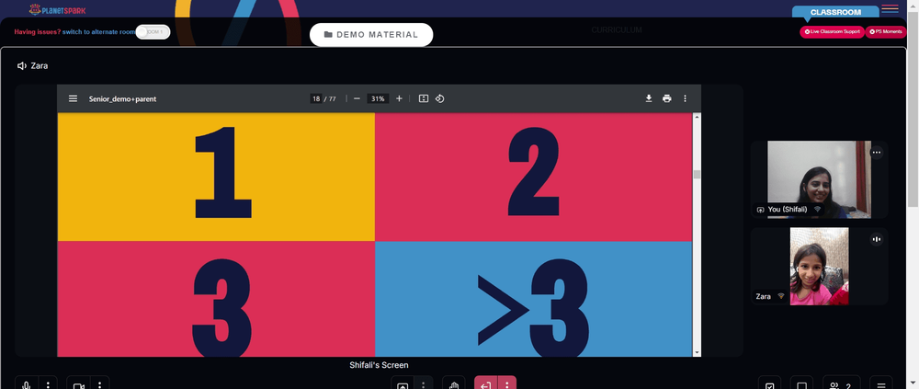Click the Zara name label on video tile
Viewport: 919px width, 389px height.
tap(763, 296)
